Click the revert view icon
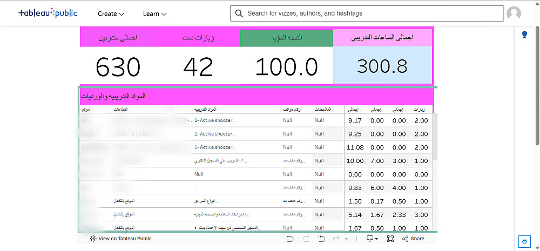This screenshot has width=540, height=251. point(322,239)
